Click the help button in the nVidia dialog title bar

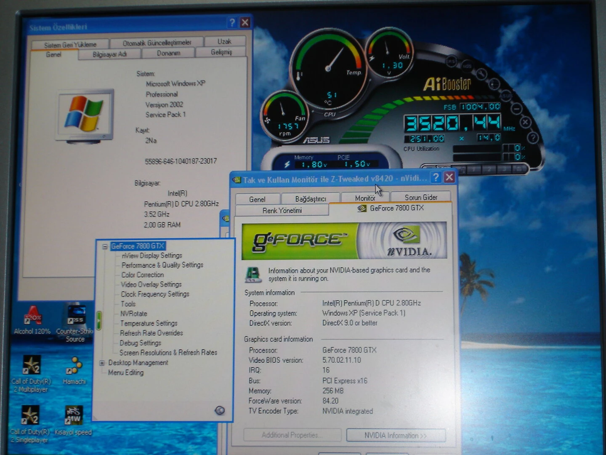coord(436,177)
